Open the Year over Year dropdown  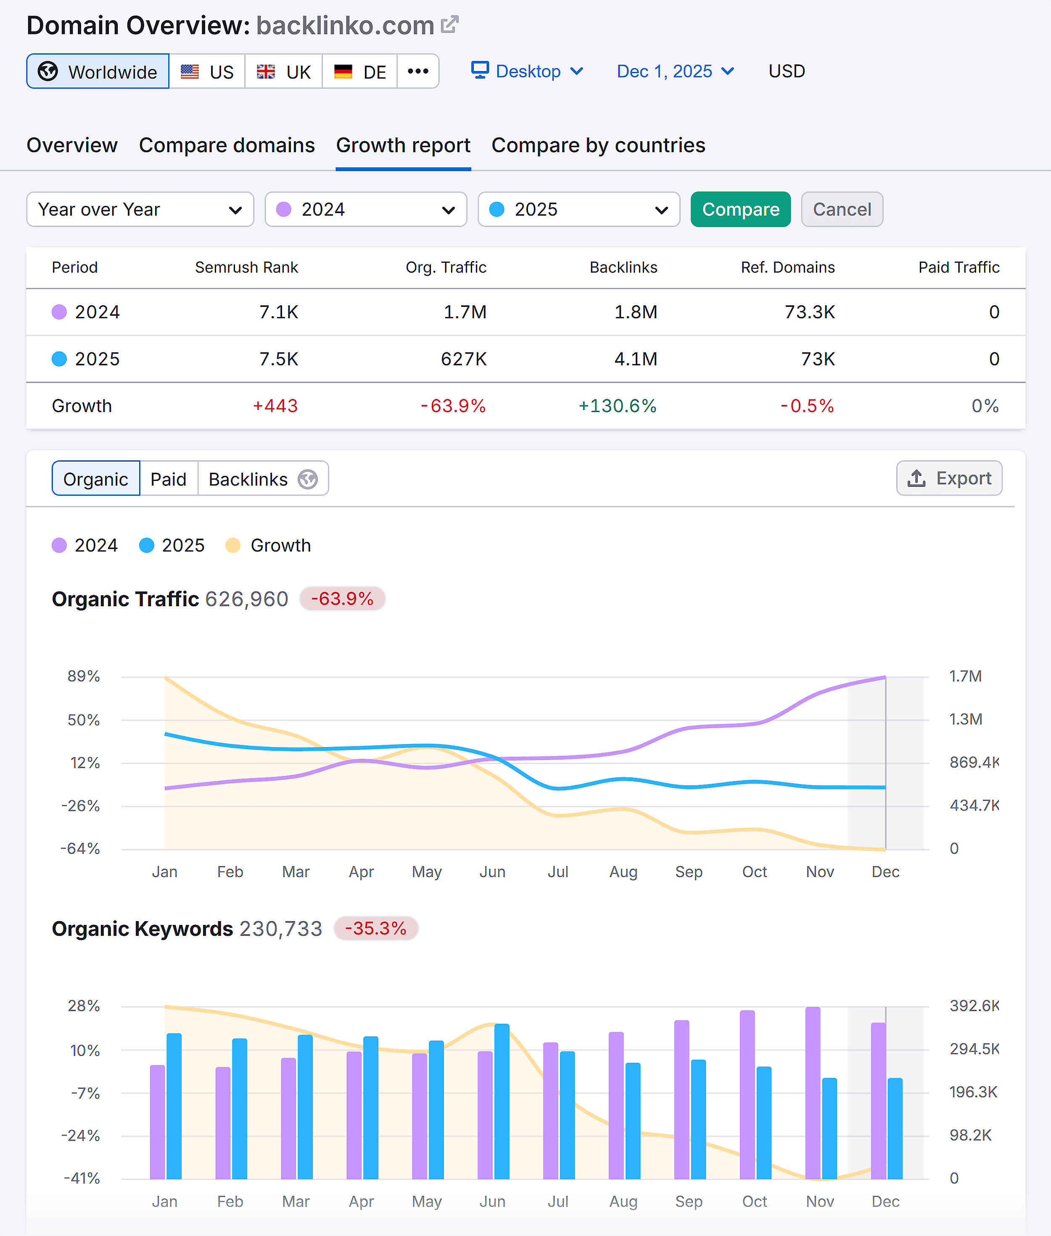140,209
